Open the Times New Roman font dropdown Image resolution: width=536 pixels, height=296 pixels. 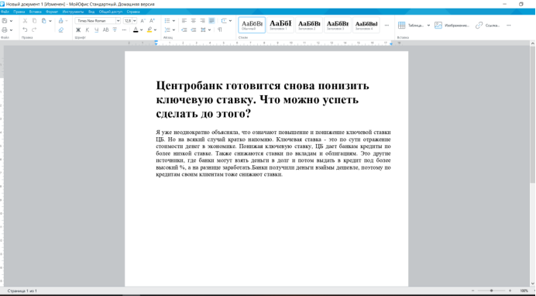point(118,21)
